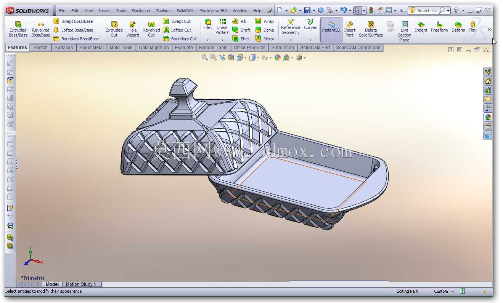Image resolution: width=503 pixels, height=303 pixels.
Task: Click the Save disk icon
Action: tap(307, 10)
